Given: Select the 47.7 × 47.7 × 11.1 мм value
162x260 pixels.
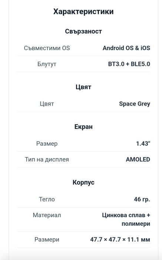Looking at the screenshot, I should pos(120,240).
